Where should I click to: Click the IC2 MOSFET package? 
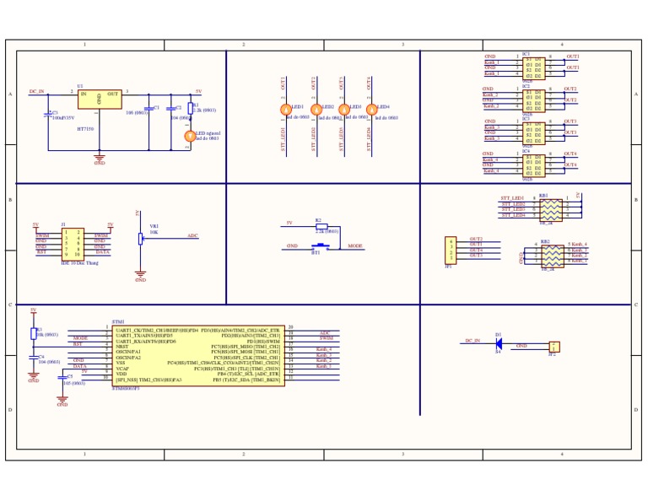[x=533, y=100]
